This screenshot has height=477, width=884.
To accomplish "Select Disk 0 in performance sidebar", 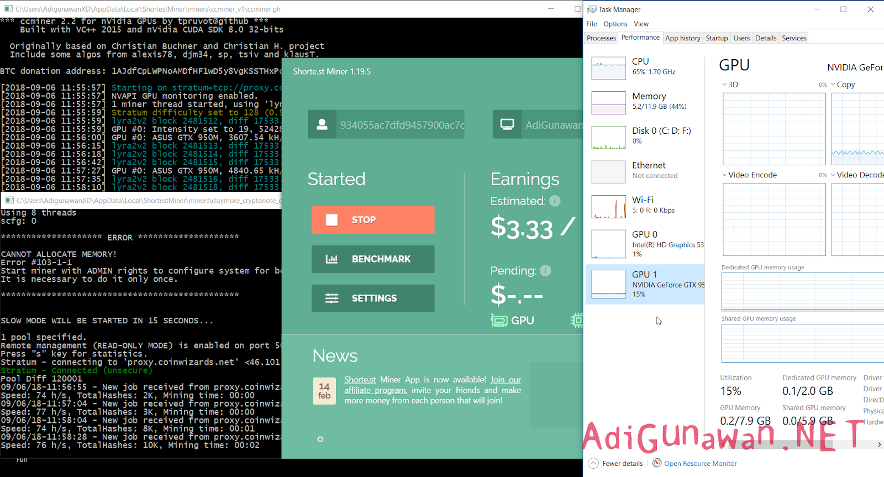I will pyautogui.click(x=645, y=137).
